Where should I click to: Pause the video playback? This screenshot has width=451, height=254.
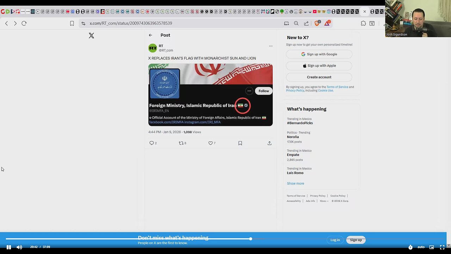click(x=9, y=247)
